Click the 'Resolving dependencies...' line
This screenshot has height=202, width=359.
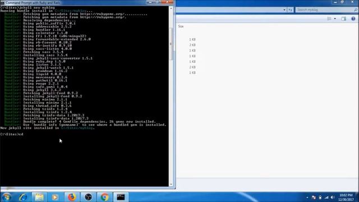(x=49, y=20)
